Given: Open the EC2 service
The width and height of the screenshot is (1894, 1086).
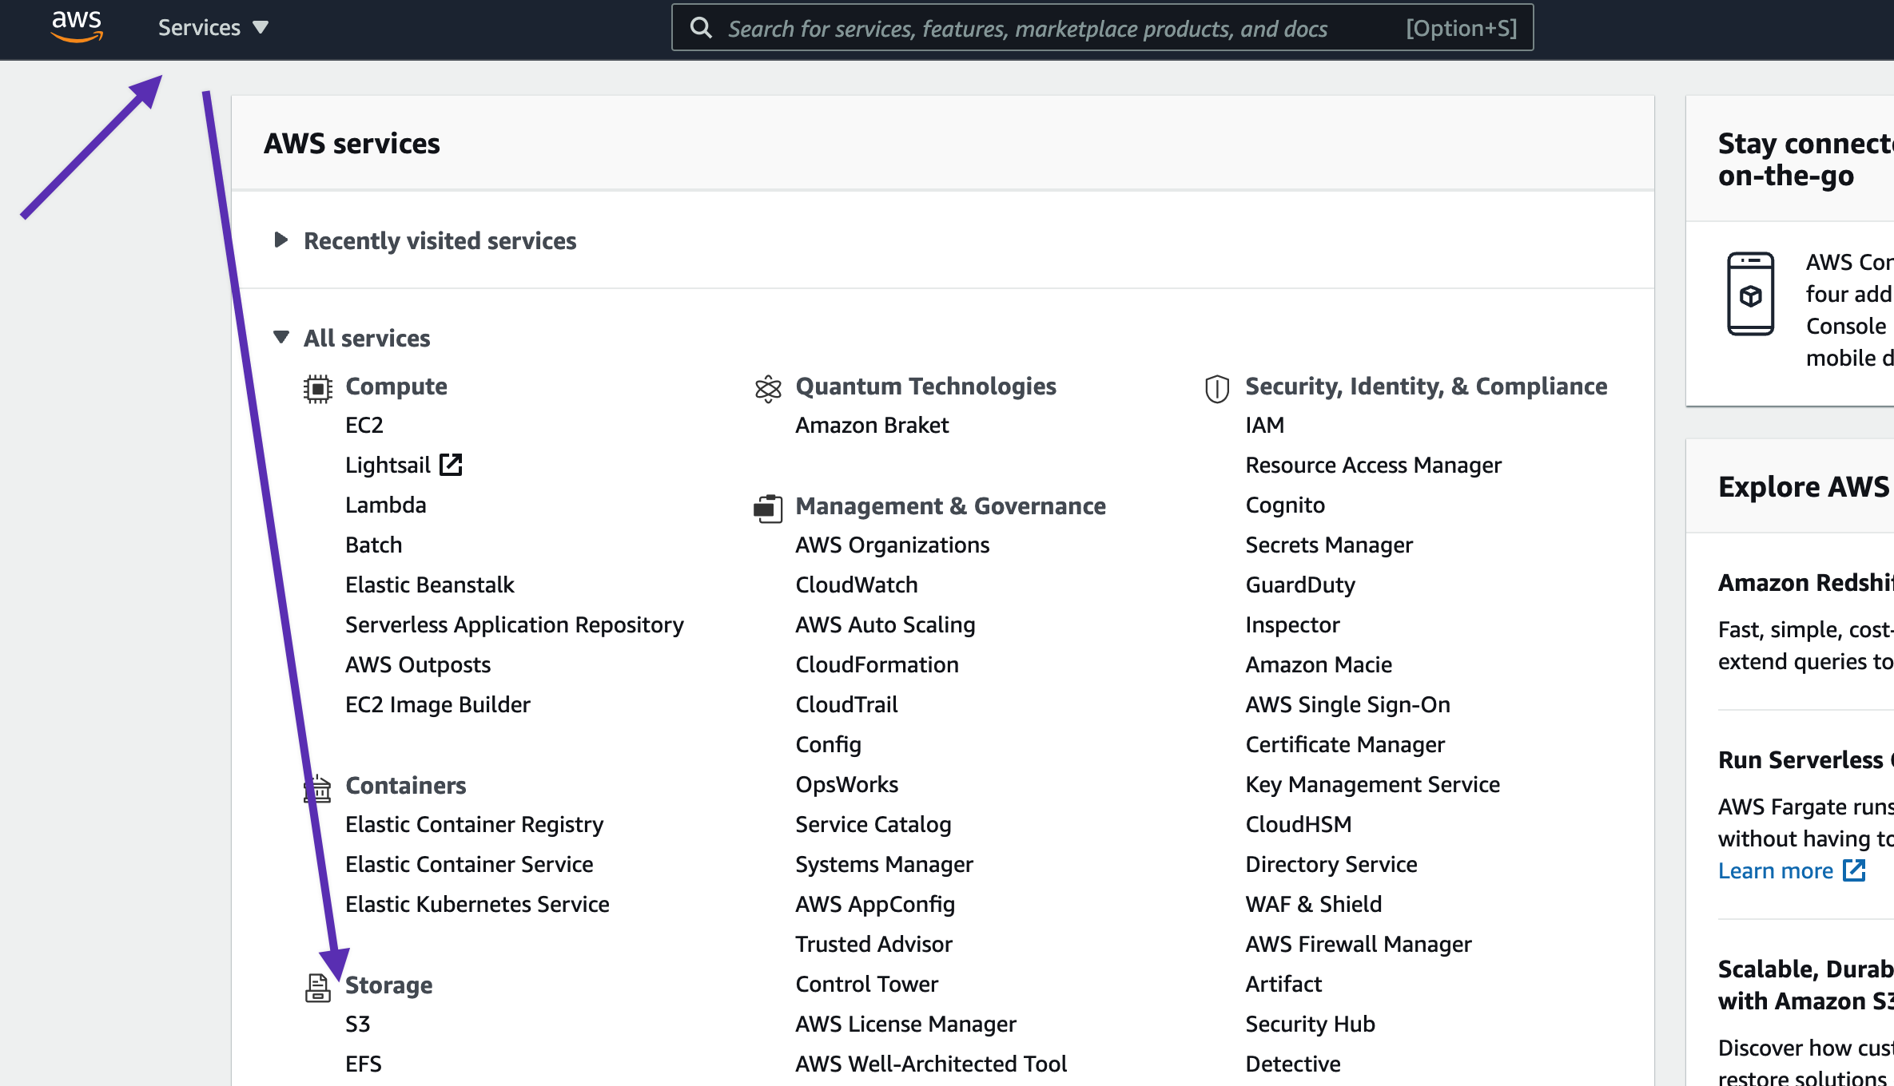Looking at the screenshot, I should 364,426.
